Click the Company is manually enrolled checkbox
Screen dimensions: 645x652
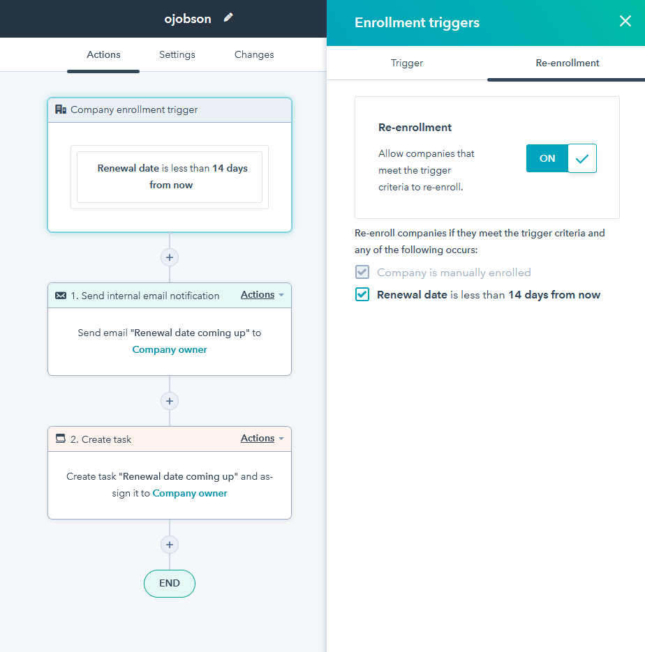tap(362, 272)
